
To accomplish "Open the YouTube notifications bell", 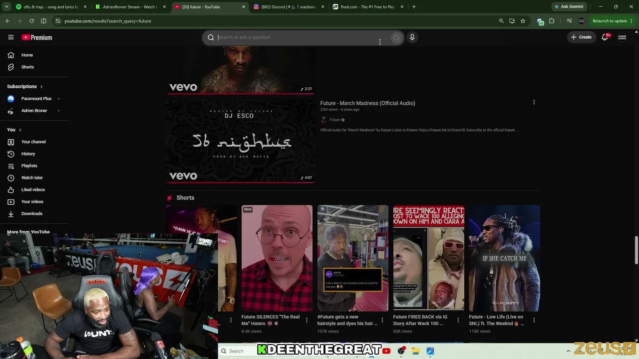I will [605, 37].
